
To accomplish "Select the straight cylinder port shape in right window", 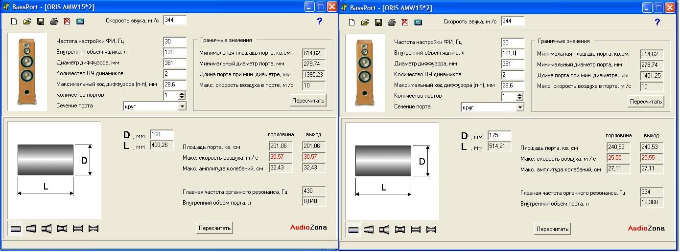I will pos(353,230).
